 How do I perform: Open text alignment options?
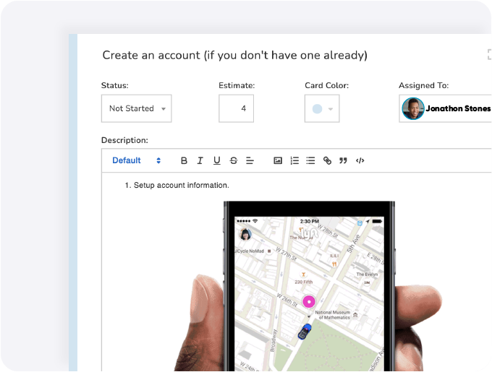(250, 160)
